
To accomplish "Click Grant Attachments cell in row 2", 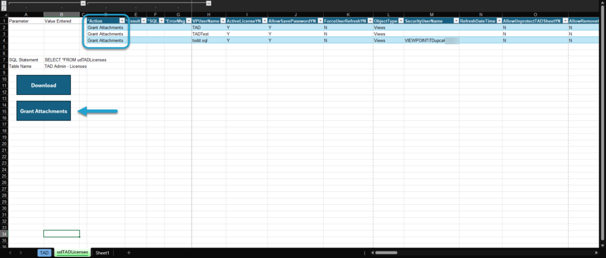I will click(x=106, y=27).
